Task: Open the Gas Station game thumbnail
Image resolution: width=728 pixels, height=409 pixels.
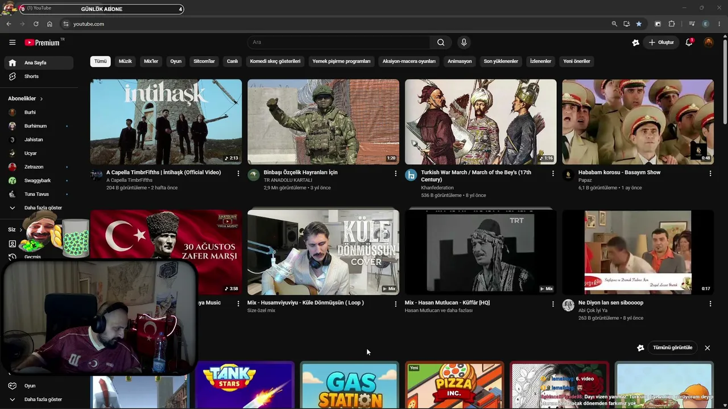Action: click(x=349, y=385)
